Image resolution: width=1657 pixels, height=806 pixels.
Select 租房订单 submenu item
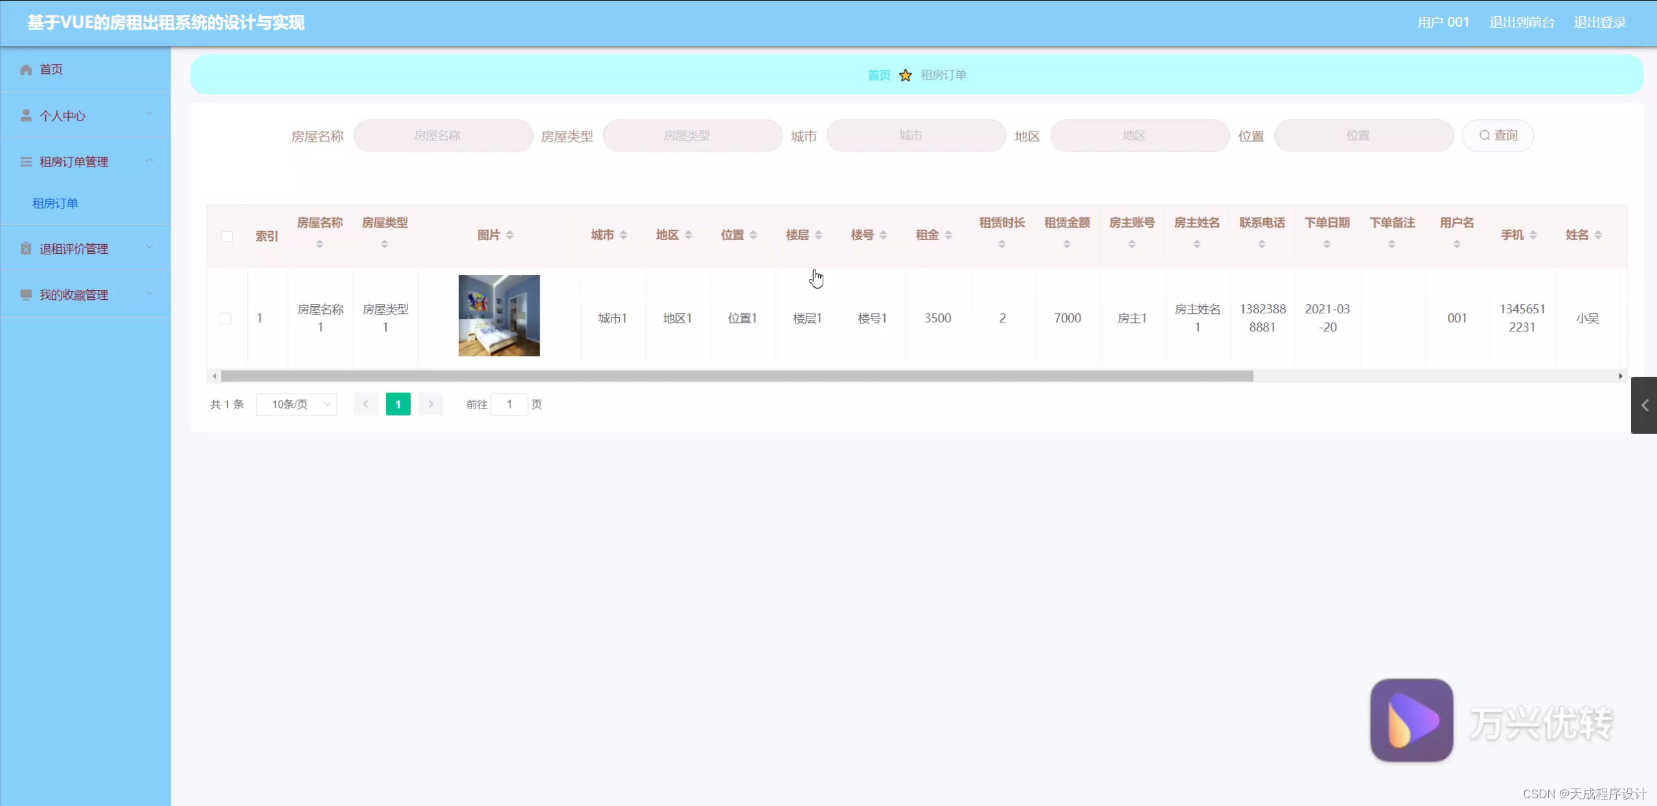pyautogui.click(x=55, y=203)
